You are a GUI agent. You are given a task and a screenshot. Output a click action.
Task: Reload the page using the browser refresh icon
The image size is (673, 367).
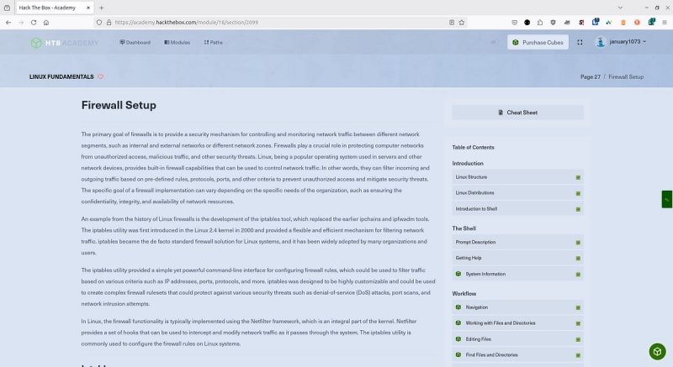click(x=33, y=23)
